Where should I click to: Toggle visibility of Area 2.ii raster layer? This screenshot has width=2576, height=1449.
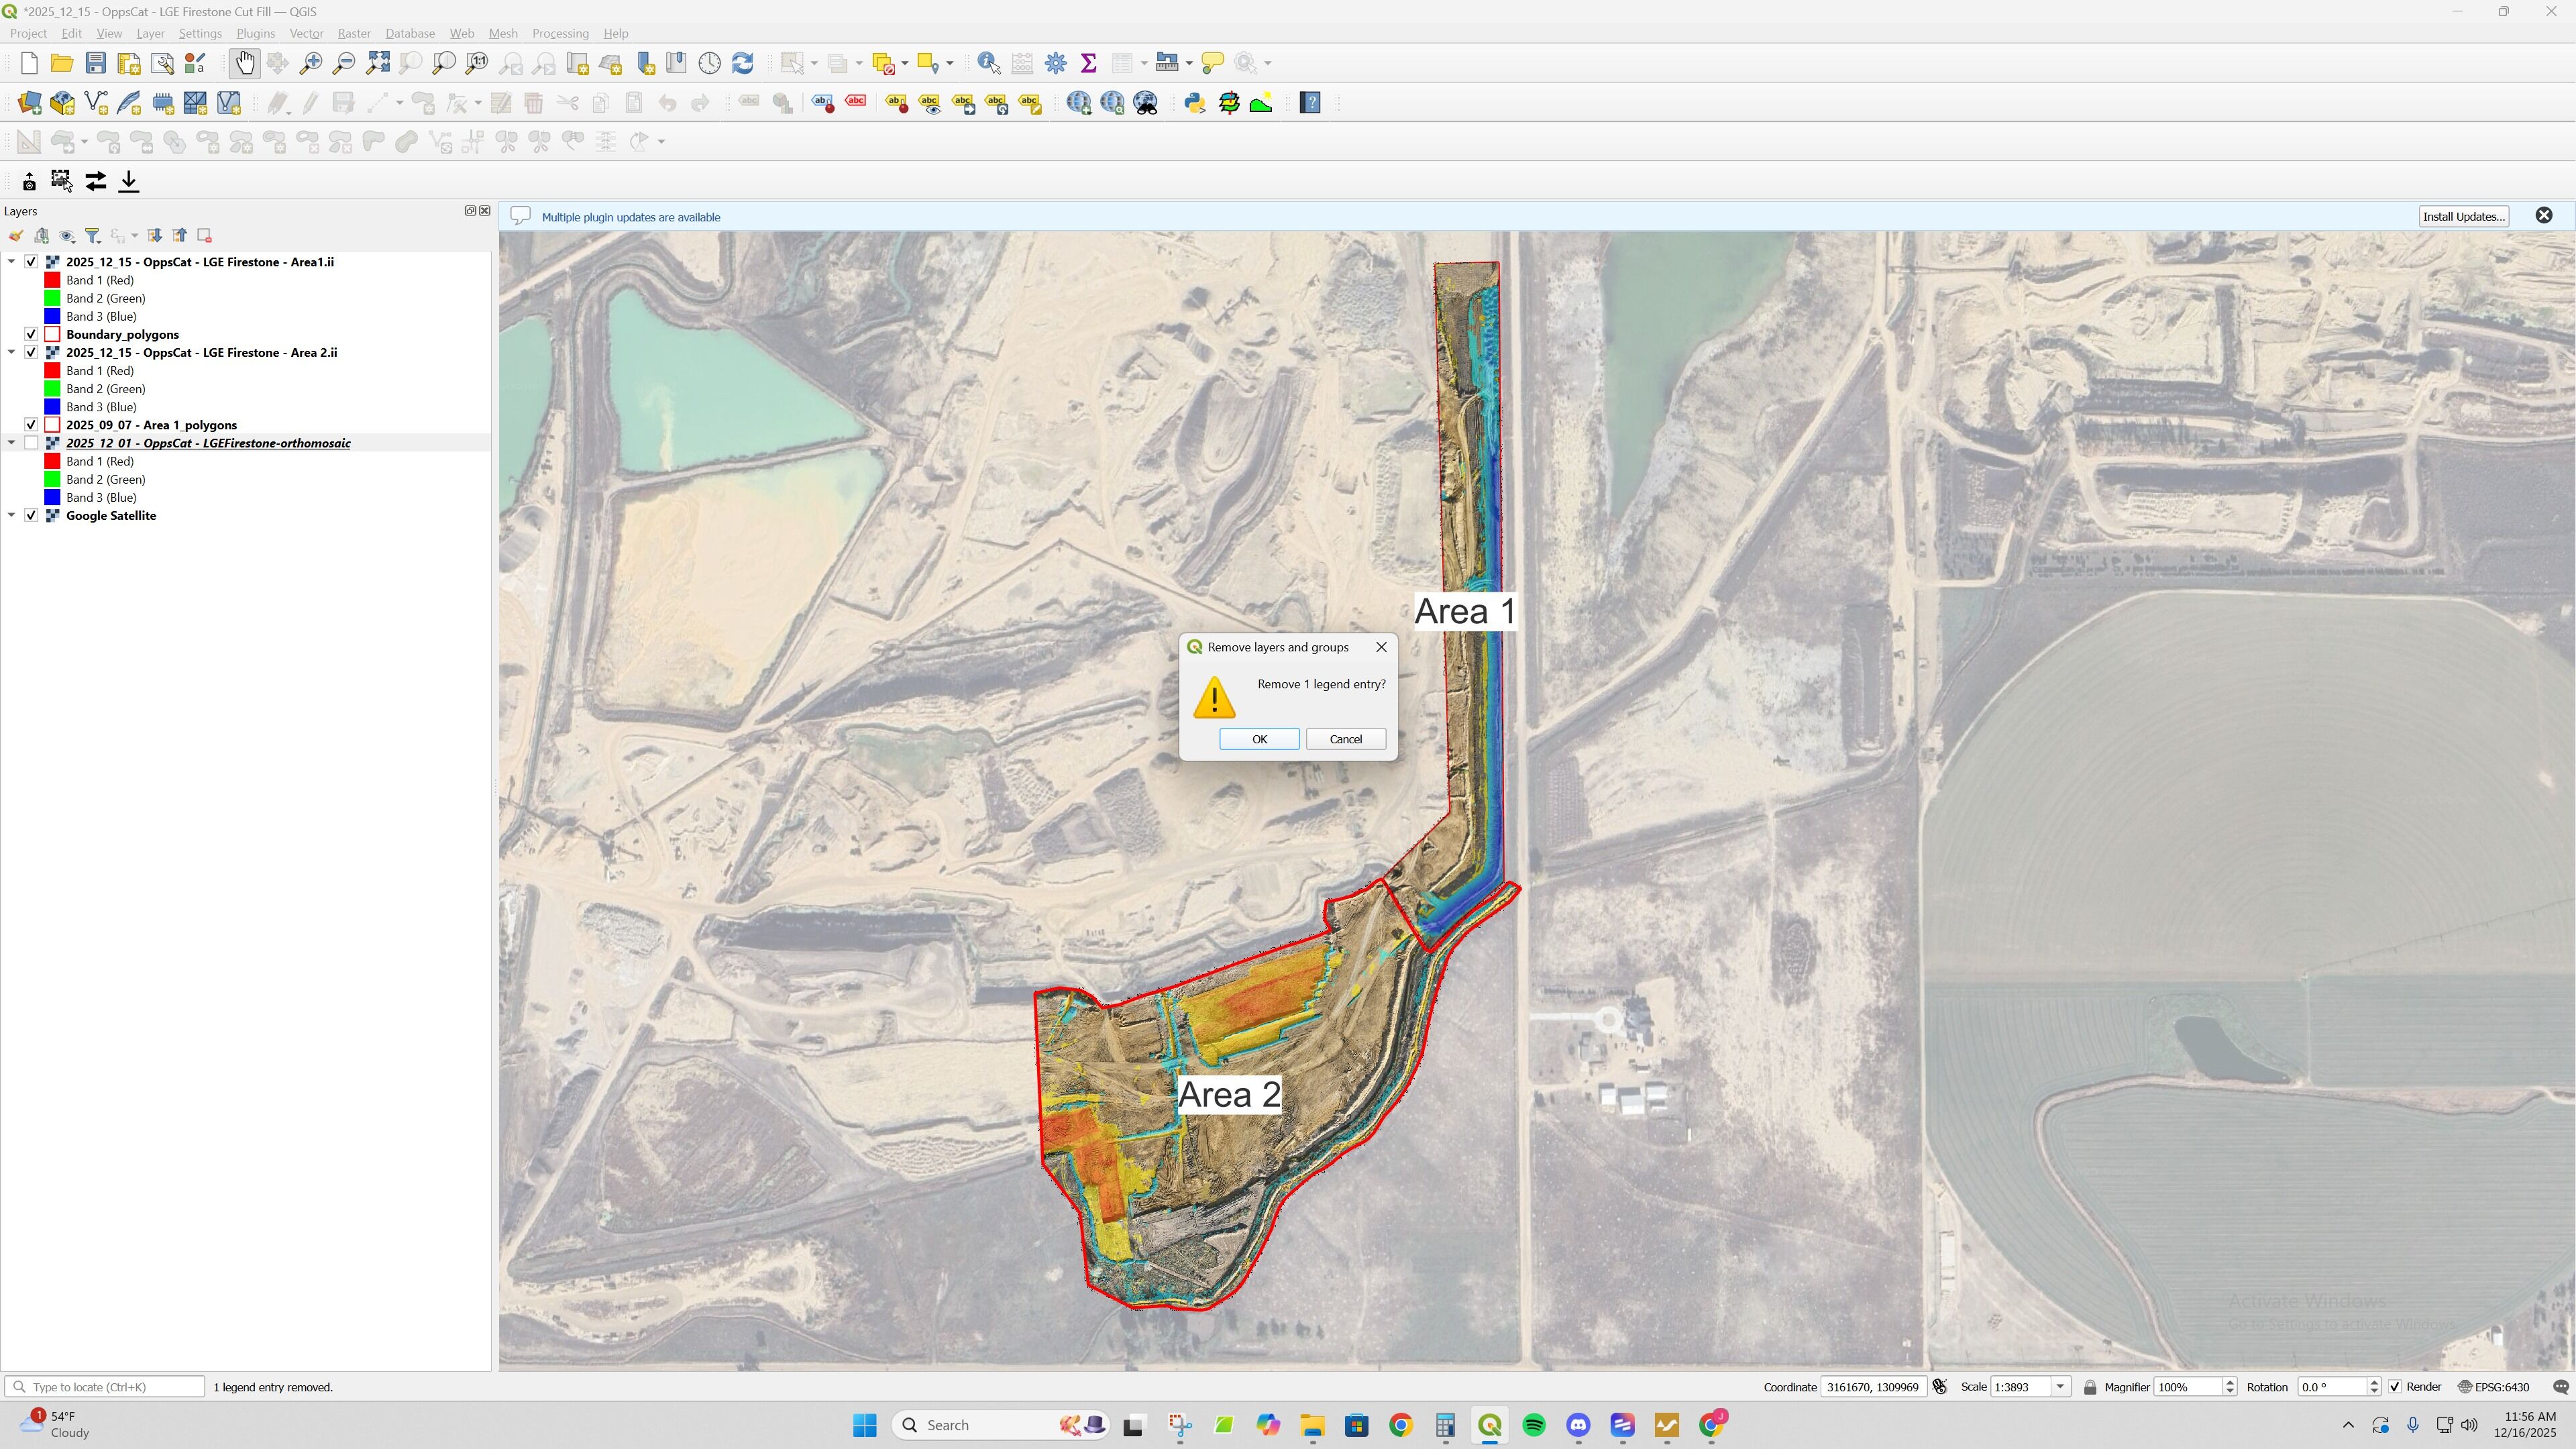(31, 352)
